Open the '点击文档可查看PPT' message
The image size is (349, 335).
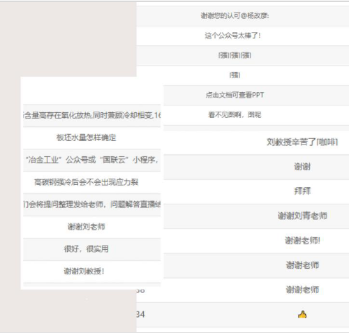235,95
